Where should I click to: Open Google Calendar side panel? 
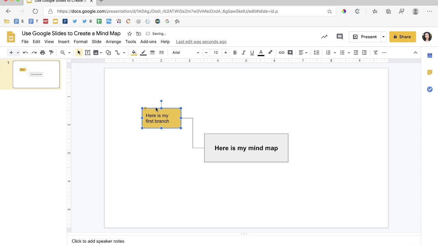coord(430,55)
